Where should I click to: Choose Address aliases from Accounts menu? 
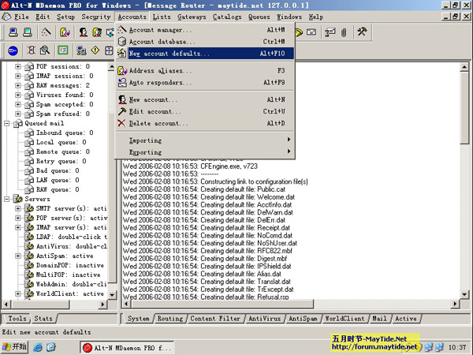pos(161,70)
